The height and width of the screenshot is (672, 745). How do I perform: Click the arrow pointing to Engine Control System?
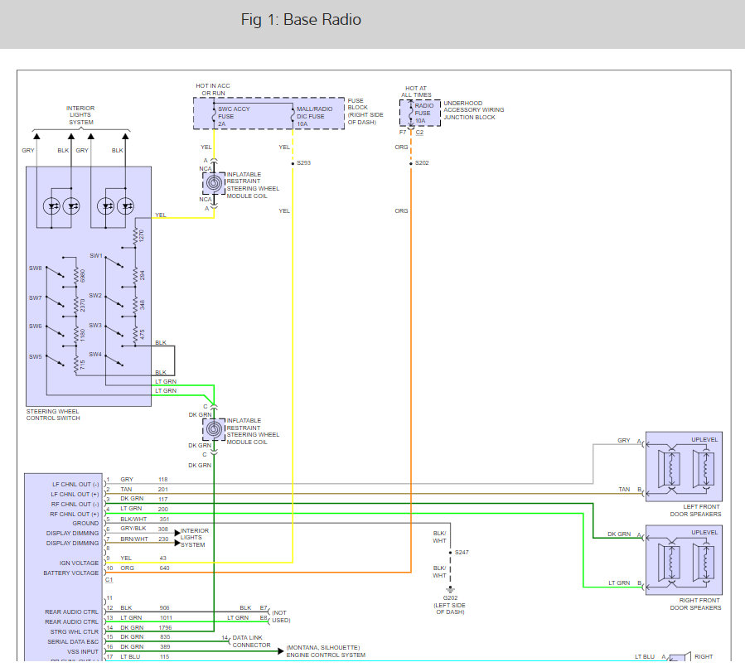click(x=282, y=650)
